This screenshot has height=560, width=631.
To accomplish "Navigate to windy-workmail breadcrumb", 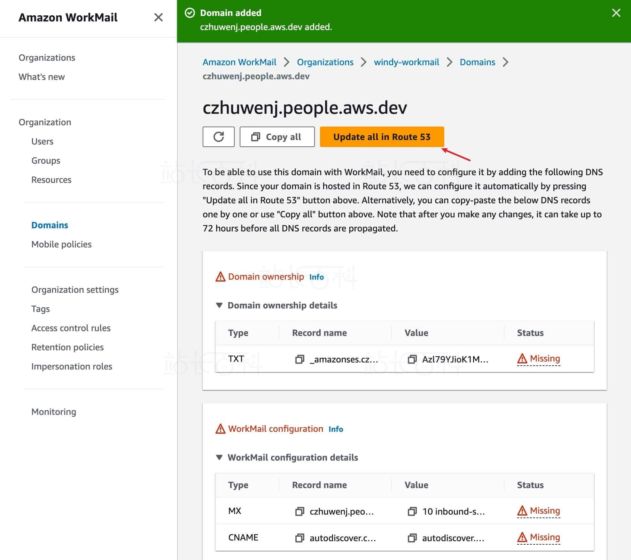I will tap(406, 62).
